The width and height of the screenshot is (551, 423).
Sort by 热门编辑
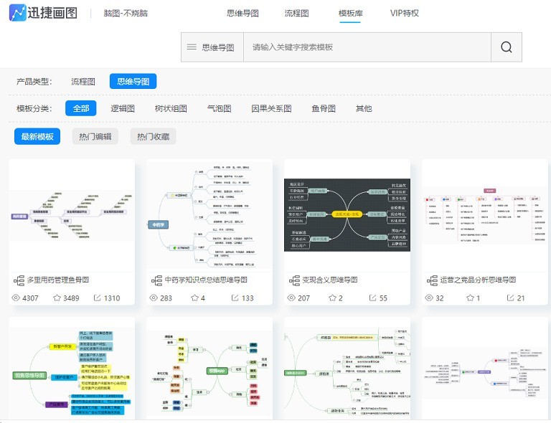95,136
